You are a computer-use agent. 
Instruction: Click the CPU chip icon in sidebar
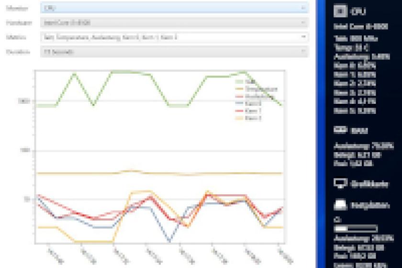(340, 11)
